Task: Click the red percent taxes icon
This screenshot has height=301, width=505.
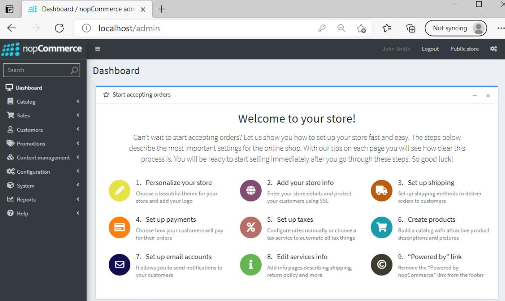Action: pyautogui.click(x=251, y=227)
